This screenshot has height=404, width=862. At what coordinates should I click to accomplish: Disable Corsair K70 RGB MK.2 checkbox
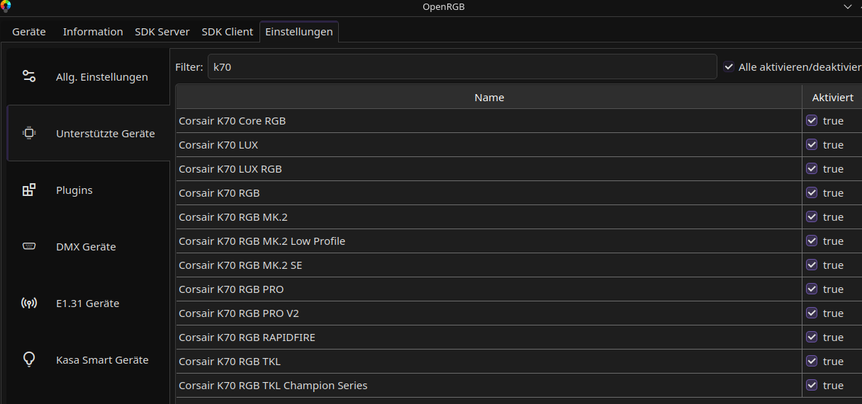click(812, 217)
